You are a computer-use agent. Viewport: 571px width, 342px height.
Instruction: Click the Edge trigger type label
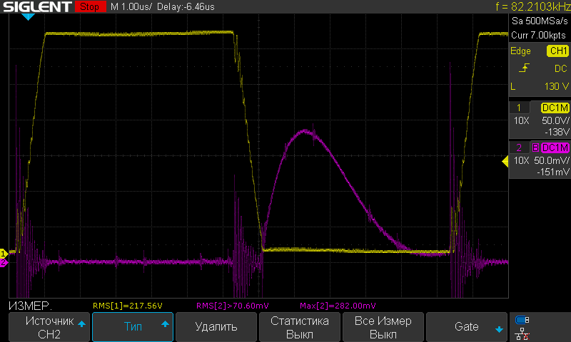click(x=520, y=51)
